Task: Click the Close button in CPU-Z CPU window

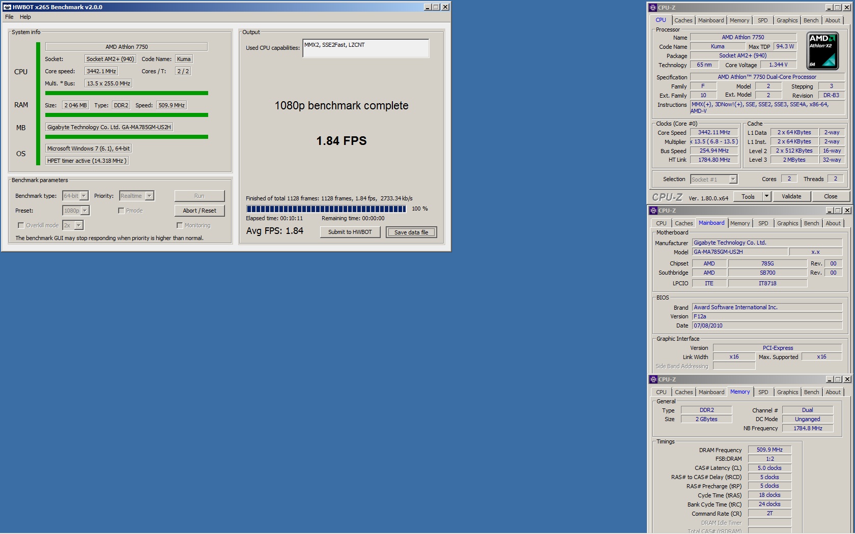Action: [x=831, y=196]
